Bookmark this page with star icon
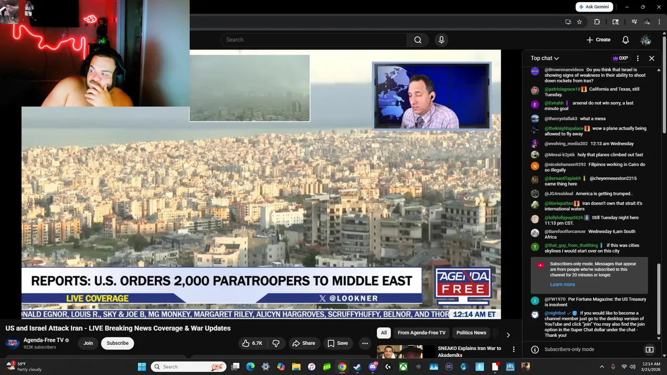This screenshot has height=375, width=667. click(x=579, y=22)
